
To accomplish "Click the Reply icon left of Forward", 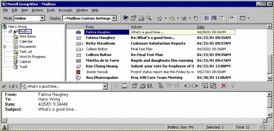I will (x=205, y=86).
